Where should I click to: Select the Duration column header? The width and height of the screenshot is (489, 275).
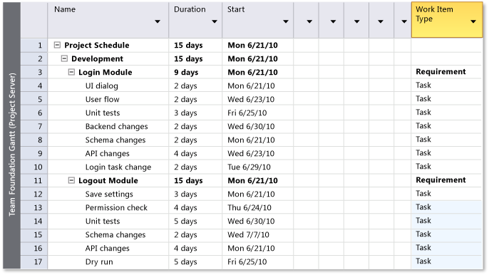pyautogui.click(x=195, y=20)
